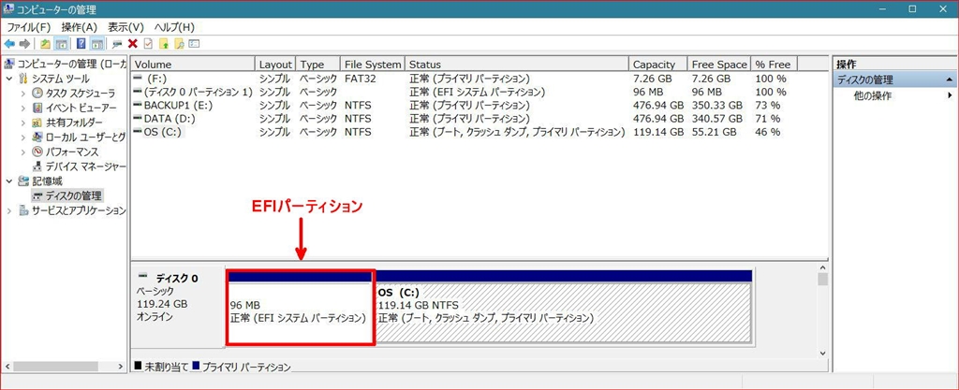Open 表示(V) menu
Image resolution: width=959 pixels, height=390 pixels.
(x=126, y=27)
